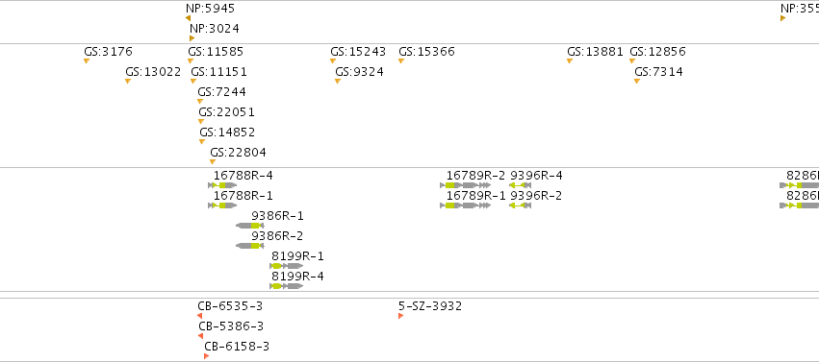
Task: Click the 16788R-4 amplicon glyph
Action: (222, 185)
